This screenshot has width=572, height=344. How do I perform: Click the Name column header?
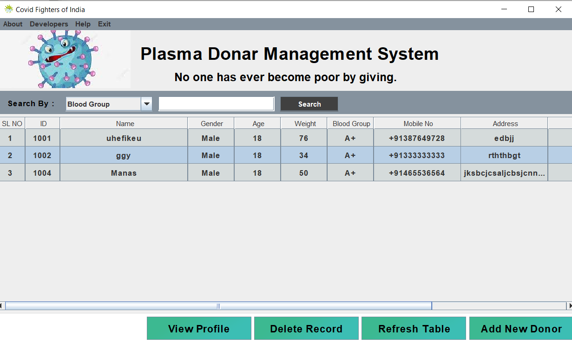pos(124,123)
